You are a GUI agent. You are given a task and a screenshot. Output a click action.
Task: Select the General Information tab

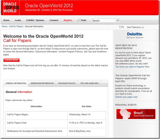16,83
